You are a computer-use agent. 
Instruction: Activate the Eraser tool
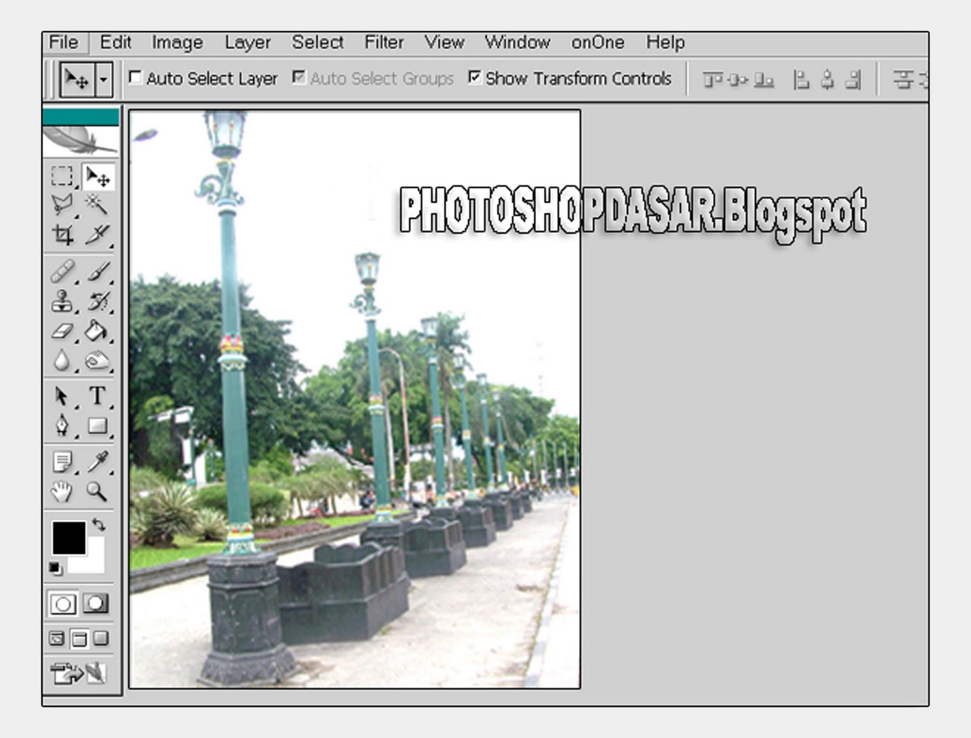point(63,331)
